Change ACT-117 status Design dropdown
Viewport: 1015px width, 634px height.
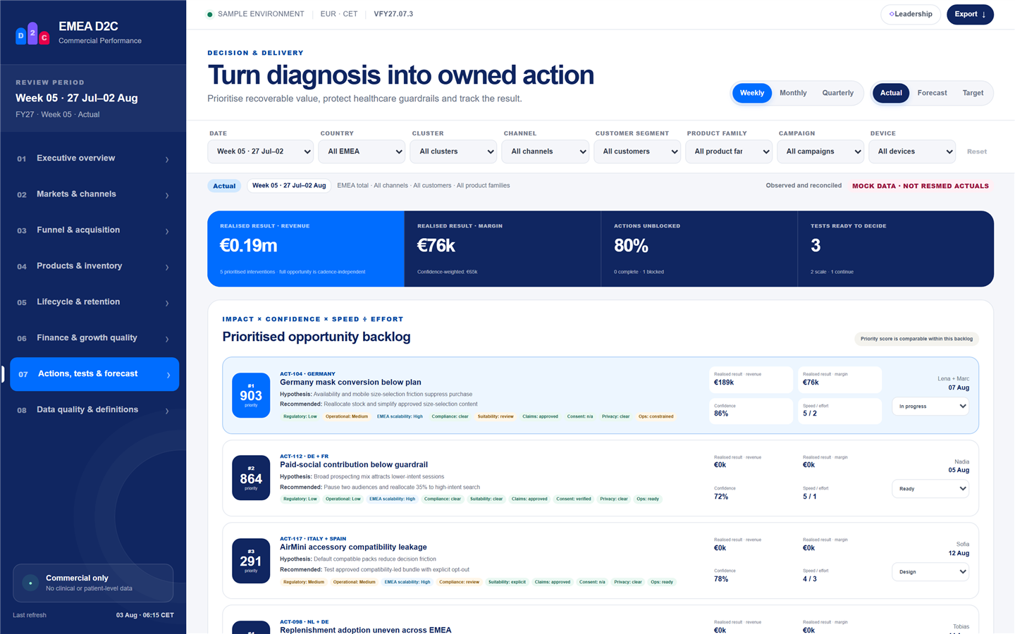pos(930,572)
